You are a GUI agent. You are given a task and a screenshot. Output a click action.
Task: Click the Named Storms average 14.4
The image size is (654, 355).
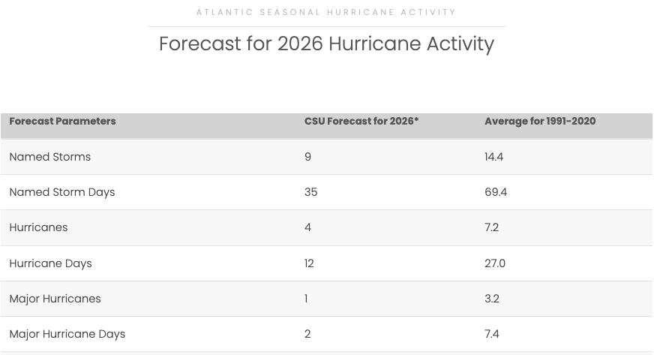coord(493,157)
